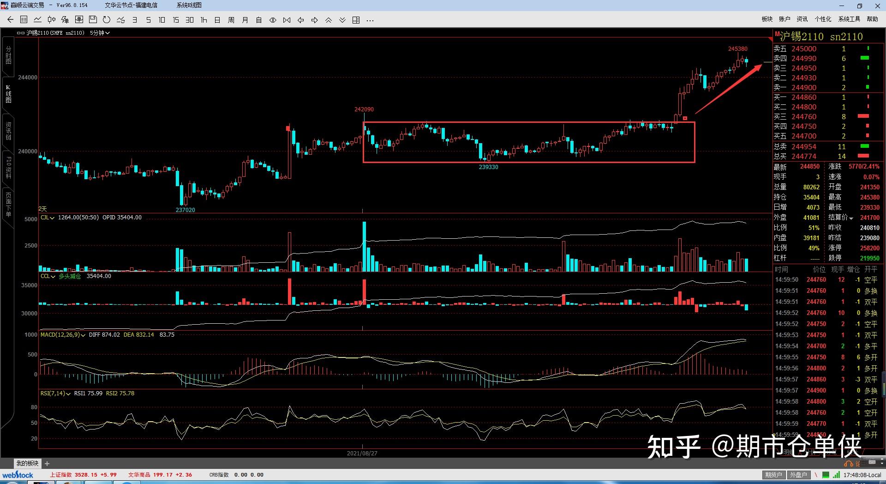Switch to the 15-minute period icon
Image resolution: width=886 pixels, height=484 pixels.
[x=176, y=20]
